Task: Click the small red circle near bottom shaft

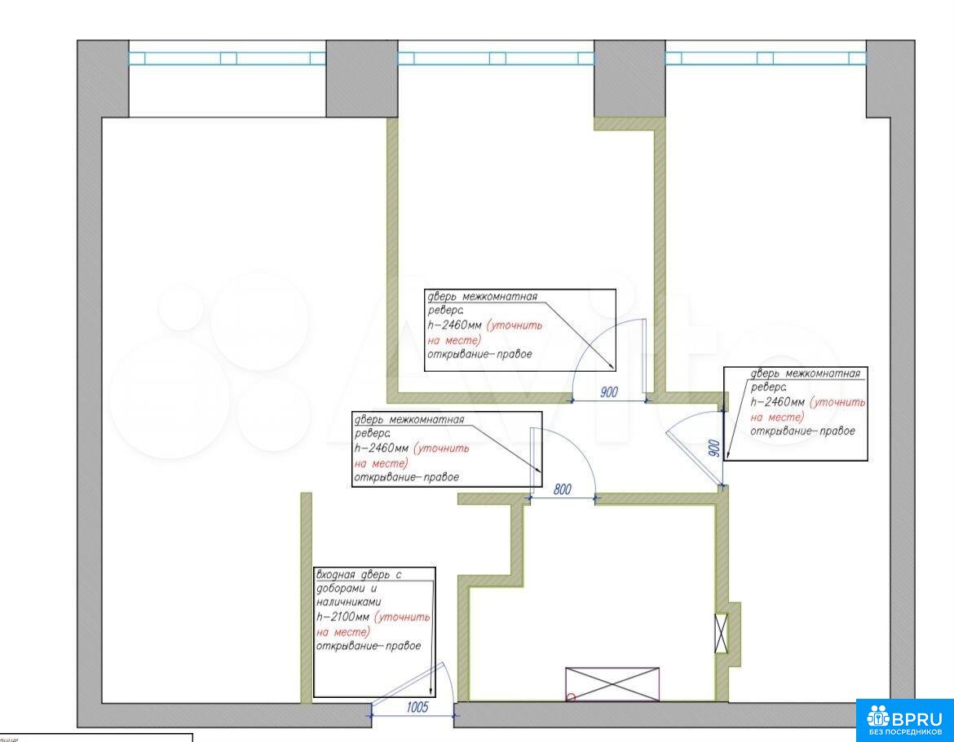Action: point(571,697)
